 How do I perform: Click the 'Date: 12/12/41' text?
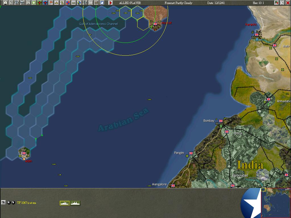coord(216,3)
